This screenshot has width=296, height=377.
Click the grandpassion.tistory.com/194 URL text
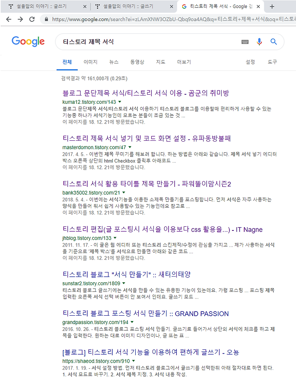click(x=95, y=322)
